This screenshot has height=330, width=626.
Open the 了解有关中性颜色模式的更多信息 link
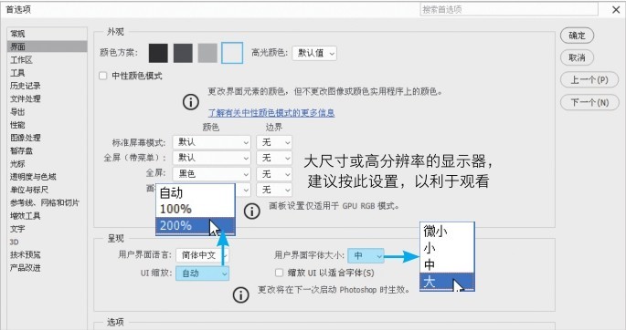coord(271,113)
